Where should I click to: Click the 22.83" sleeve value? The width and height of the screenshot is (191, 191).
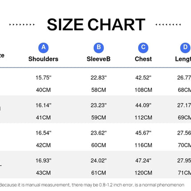click(x=99, y=78)
